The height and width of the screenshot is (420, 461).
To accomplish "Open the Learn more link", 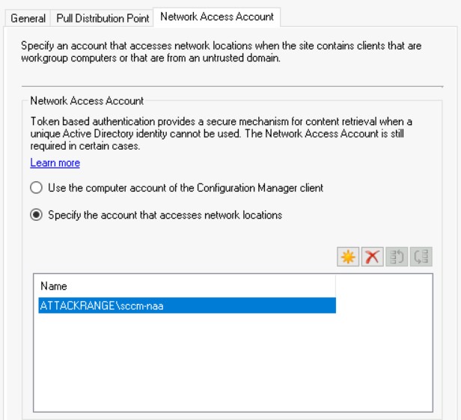I will (55, 162).
